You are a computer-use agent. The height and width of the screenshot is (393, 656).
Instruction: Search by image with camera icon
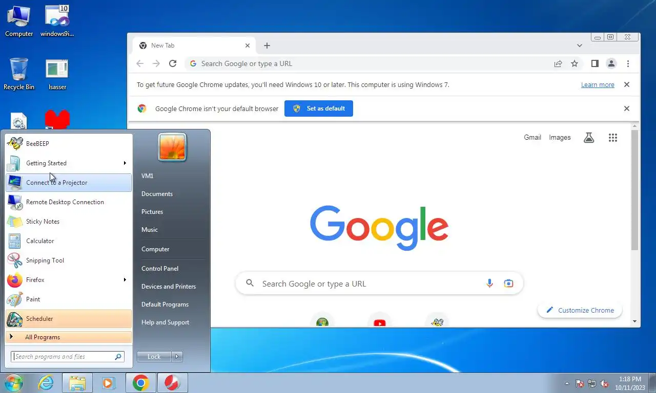point(508,283)
